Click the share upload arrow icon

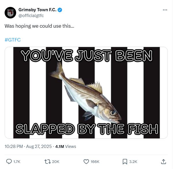click(163, 162)
